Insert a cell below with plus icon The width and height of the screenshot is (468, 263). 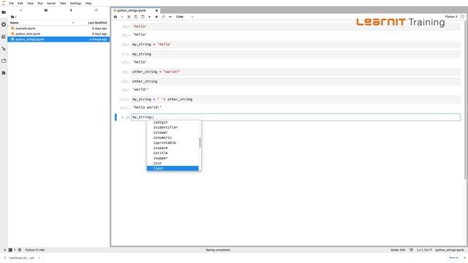pyautogui.click(x=122, y=17)
